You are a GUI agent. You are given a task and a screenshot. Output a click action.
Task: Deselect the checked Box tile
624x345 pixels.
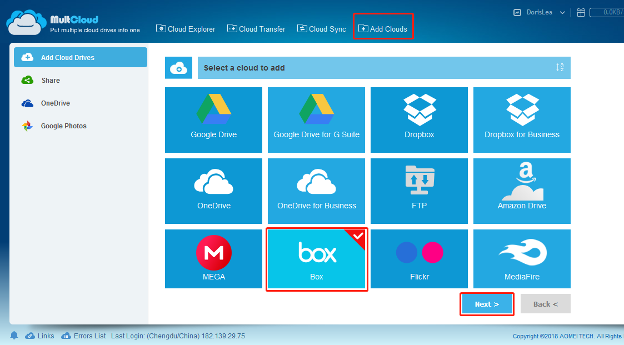coord(316,259)
